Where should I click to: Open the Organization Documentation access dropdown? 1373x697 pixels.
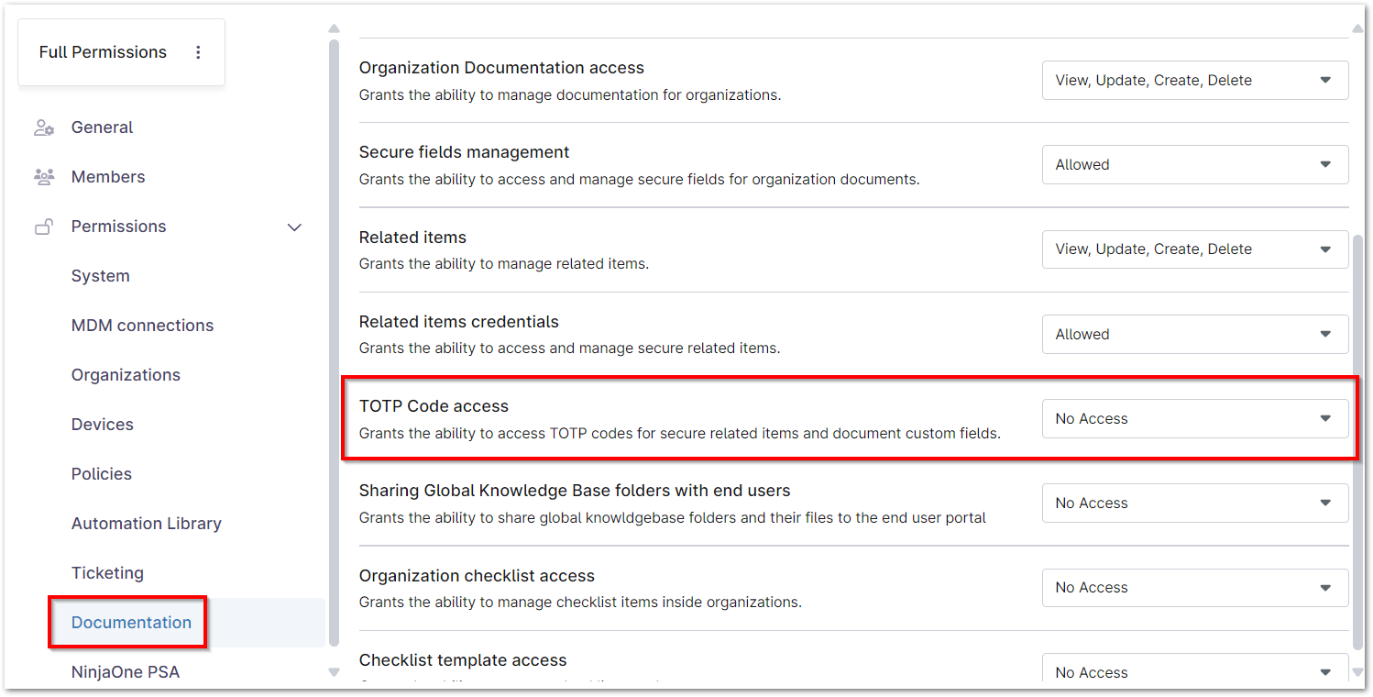pyautogui.click(x=1194, y=81)
